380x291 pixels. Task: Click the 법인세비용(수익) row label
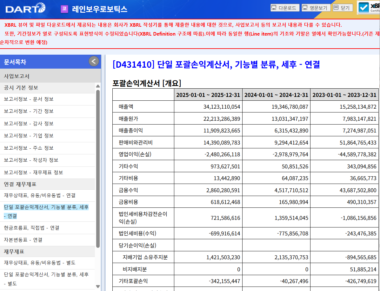tap(137, 233)
